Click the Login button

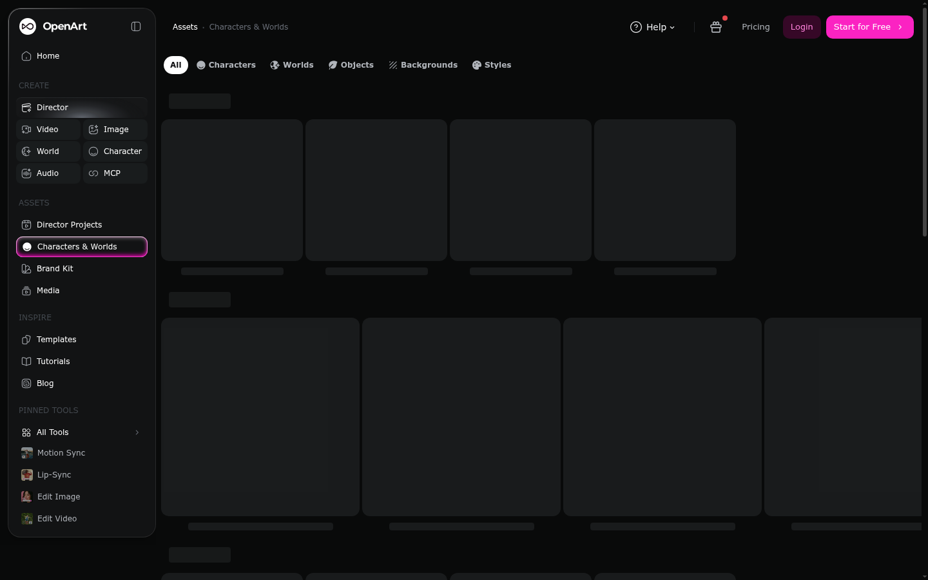point(802,27)
